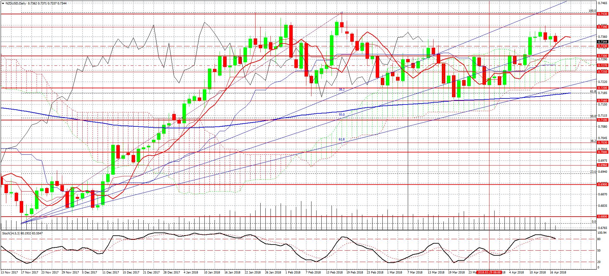Click the 28 Dec 2017 date label
The height and width of the screenshot is (276, 609).
tap(171, 273)
